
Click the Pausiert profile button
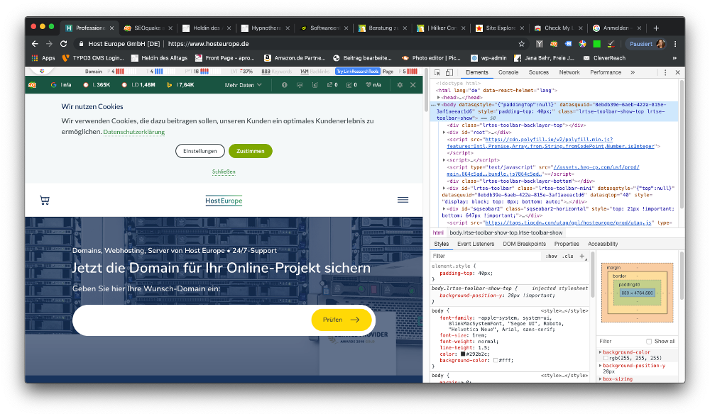[x=645, y=44]
